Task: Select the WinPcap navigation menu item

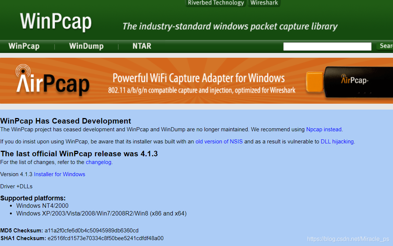Action: tap(24, 46)
